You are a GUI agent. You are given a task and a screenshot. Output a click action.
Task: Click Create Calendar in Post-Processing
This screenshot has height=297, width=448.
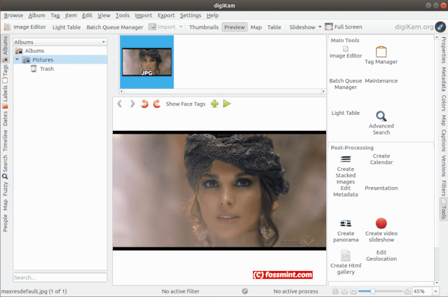381,159
